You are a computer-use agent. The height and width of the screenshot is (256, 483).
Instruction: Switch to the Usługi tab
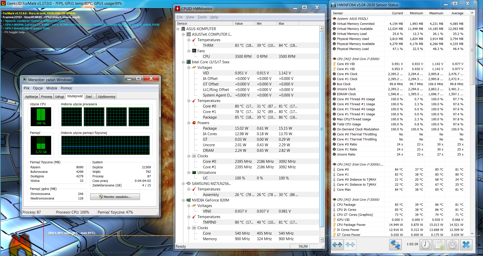[59, 96]
